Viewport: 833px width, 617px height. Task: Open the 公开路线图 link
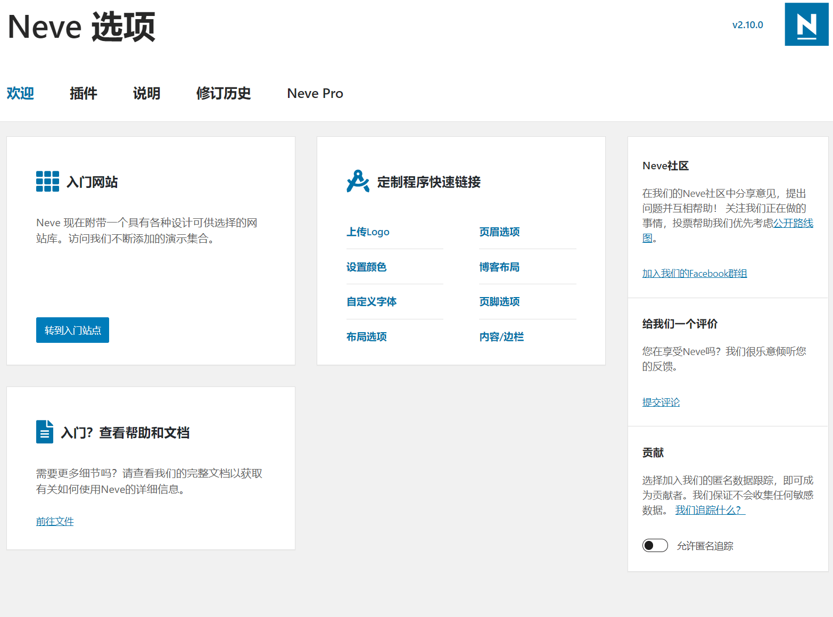(x=793, y=223)
